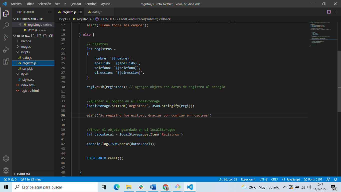Open the Ejecutar menu

(75, 4)
